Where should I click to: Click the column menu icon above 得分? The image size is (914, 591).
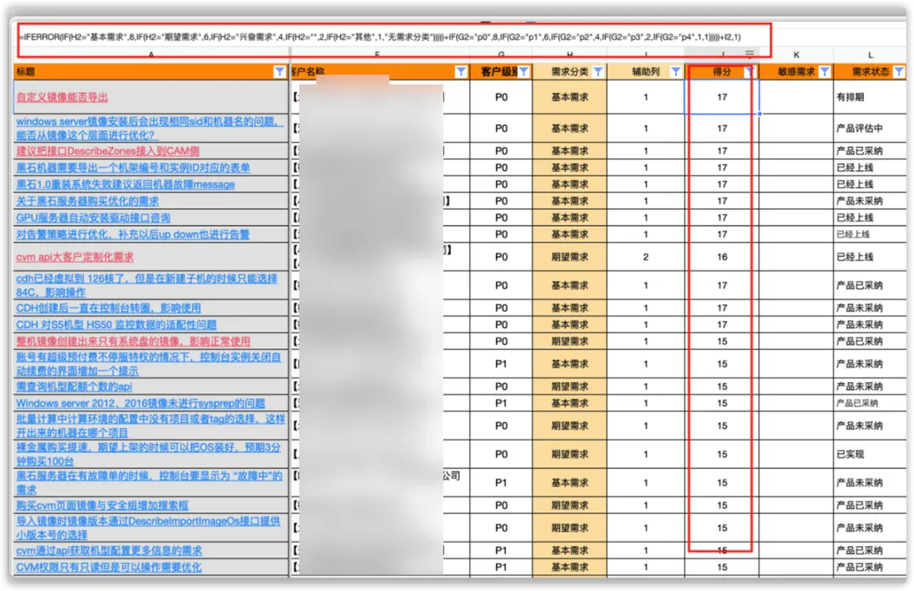tap(750, 53)
